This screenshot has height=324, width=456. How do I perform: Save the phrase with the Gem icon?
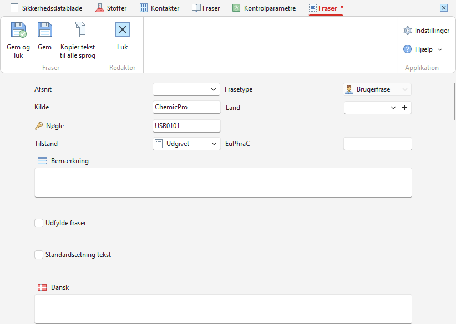point(45,29)
